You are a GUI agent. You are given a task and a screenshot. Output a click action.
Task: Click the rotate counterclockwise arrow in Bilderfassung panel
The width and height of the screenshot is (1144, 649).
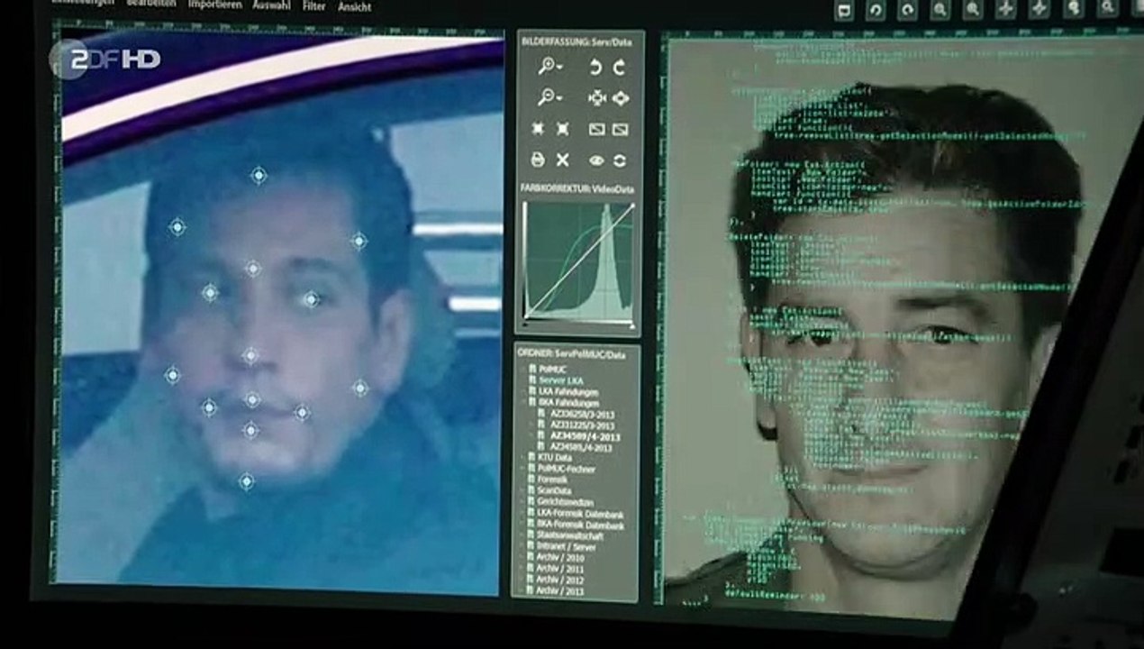[x=595, y=68]
